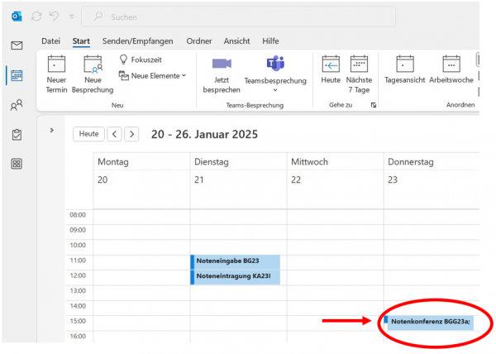Open the Datei menu tab
The height and width of the screenshot is (354, 496).
click(x=51, y=41)
